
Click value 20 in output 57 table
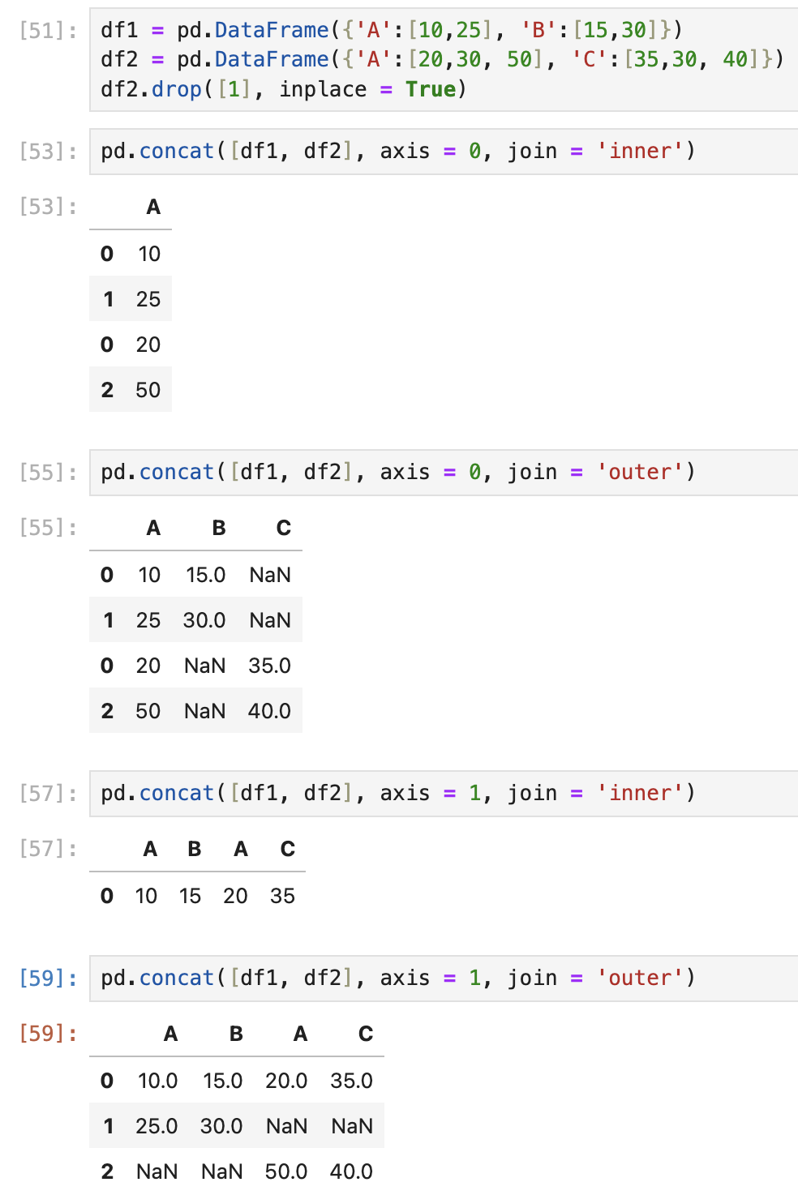pyautogui.click(x=236, y=896)
